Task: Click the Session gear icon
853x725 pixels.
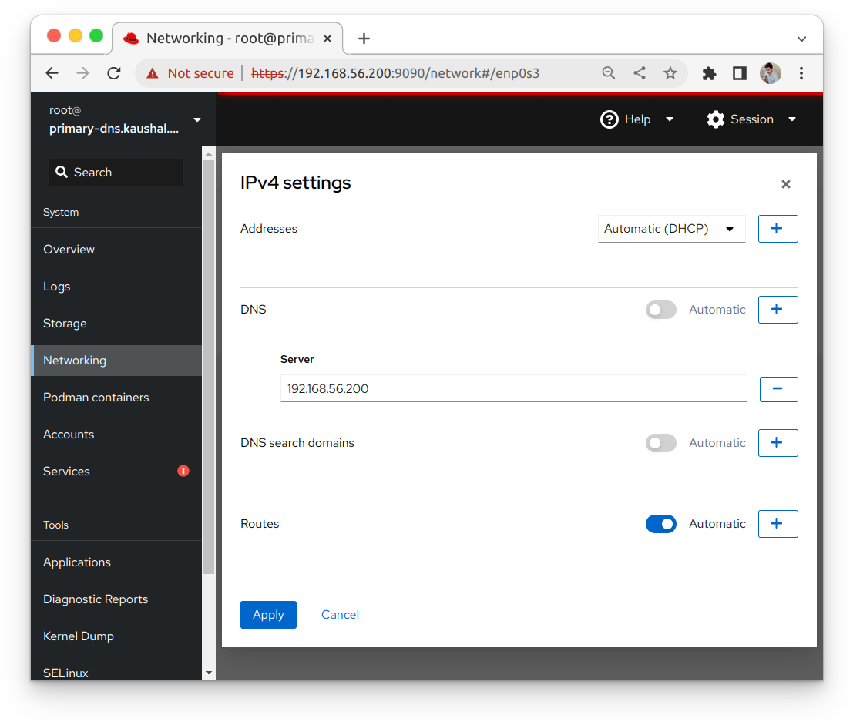Action: click(716, 119)
